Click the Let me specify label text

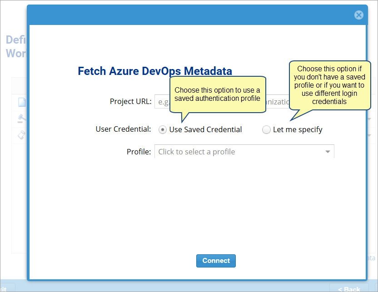point(298,130)
